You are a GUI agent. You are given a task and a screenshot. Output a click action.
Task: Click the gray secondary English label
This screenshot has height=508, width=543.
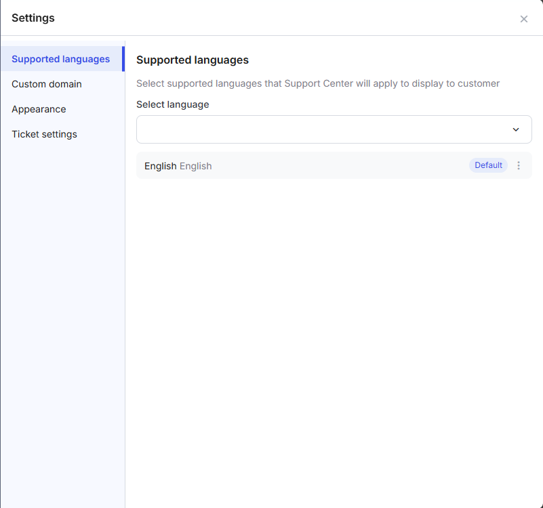[x=196, y=166]
